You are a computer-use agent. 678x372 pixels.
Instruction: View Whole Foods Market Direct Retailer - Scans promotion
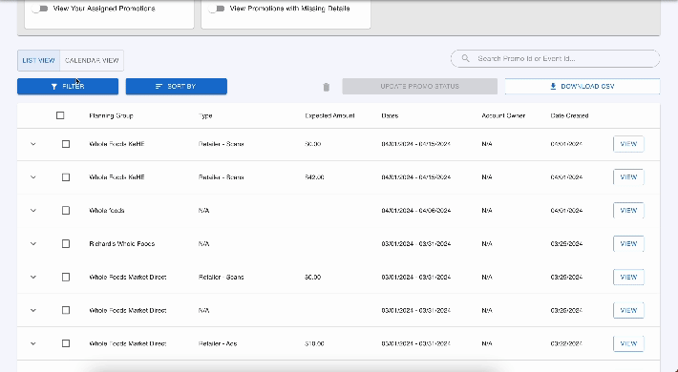628,277
